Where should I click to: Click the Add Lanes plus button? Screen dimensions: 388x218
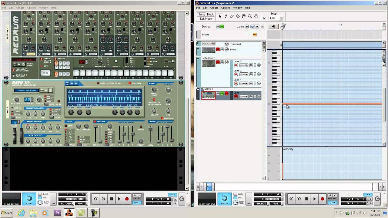coord(247,27)
